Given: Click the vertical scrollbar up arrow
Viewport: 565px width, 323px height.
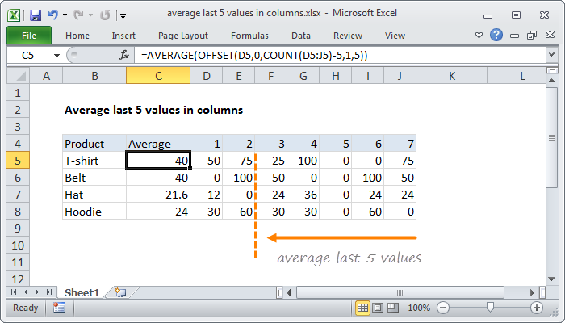Looking at the screenshot, I should coord(551,81).
